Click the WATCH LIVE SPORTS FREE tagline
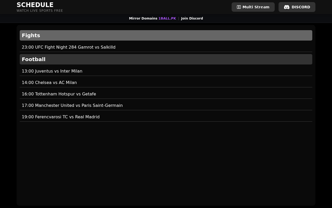This screenshot has width=332, height=208. (x=40, y=11)
